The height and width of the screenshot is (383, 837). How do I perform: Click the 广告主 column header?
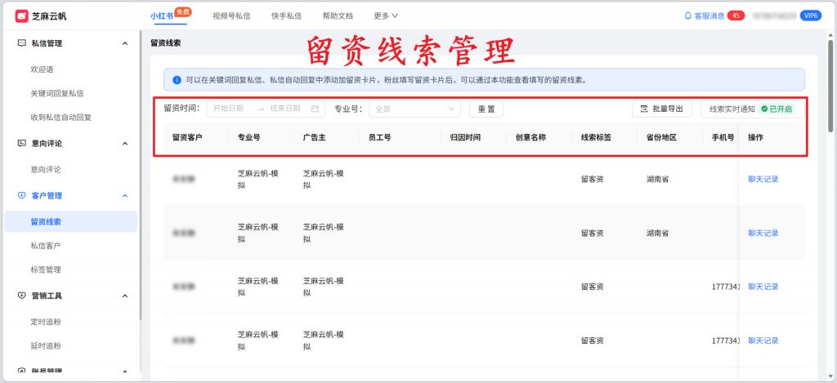(315, 138)
